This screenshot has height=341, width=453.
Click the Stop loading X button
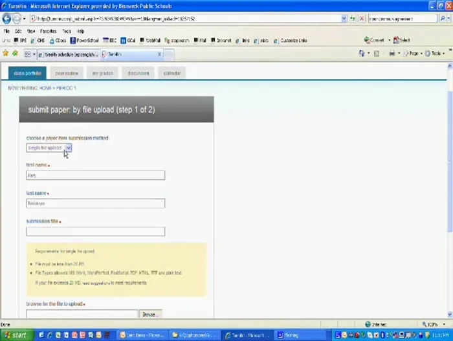(362, 19)
